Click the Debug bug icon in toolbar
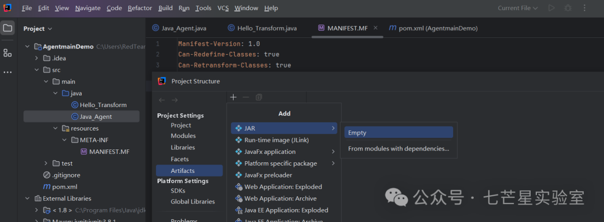Image resolution: width=604 pixels, height=222 pixels. pyautogui.click(x=568, y=8)
